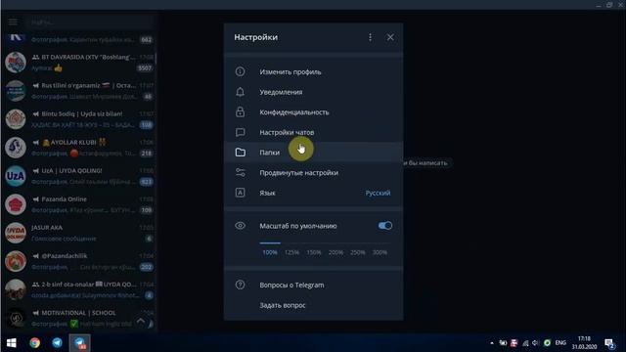The width and height of the screenshot is (626, 352).
Task: Open the network icon in system tray
Action: pyautogui.click(x=525, y=343)
